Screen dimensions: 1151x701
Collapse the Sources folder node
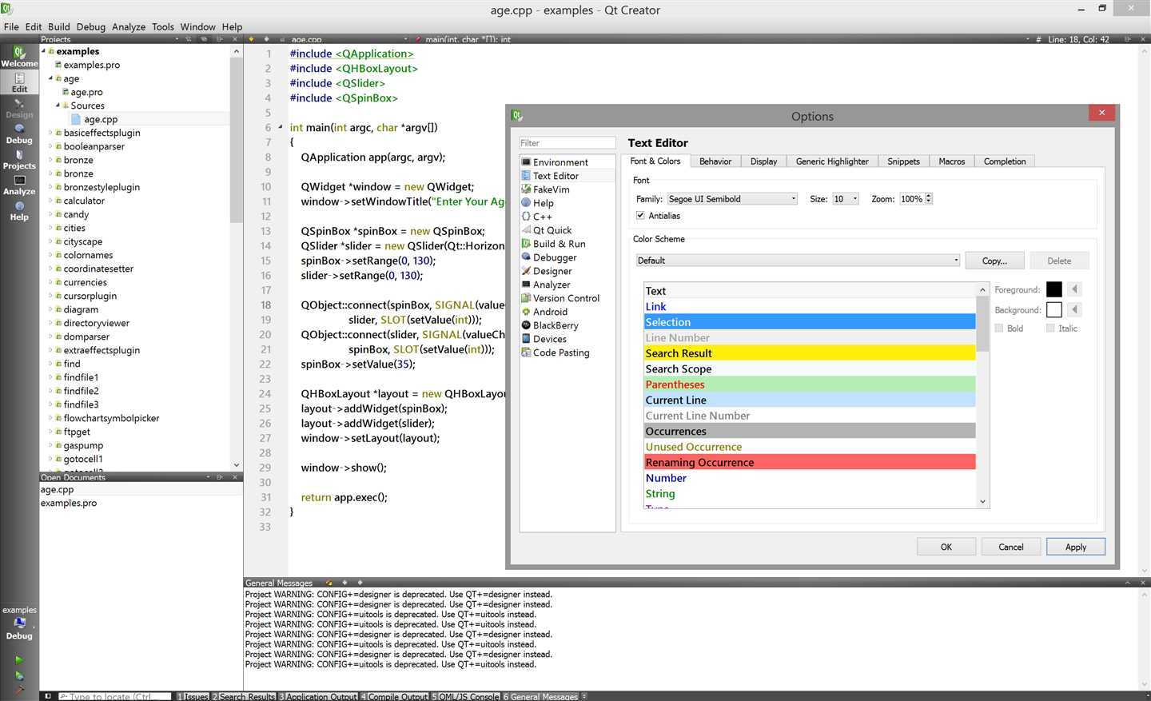pos(58,106)
